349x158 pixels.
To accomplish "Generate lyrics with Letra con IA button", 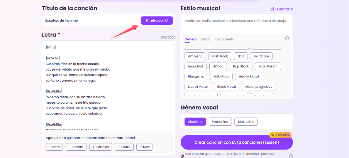I will click(157, 20).
